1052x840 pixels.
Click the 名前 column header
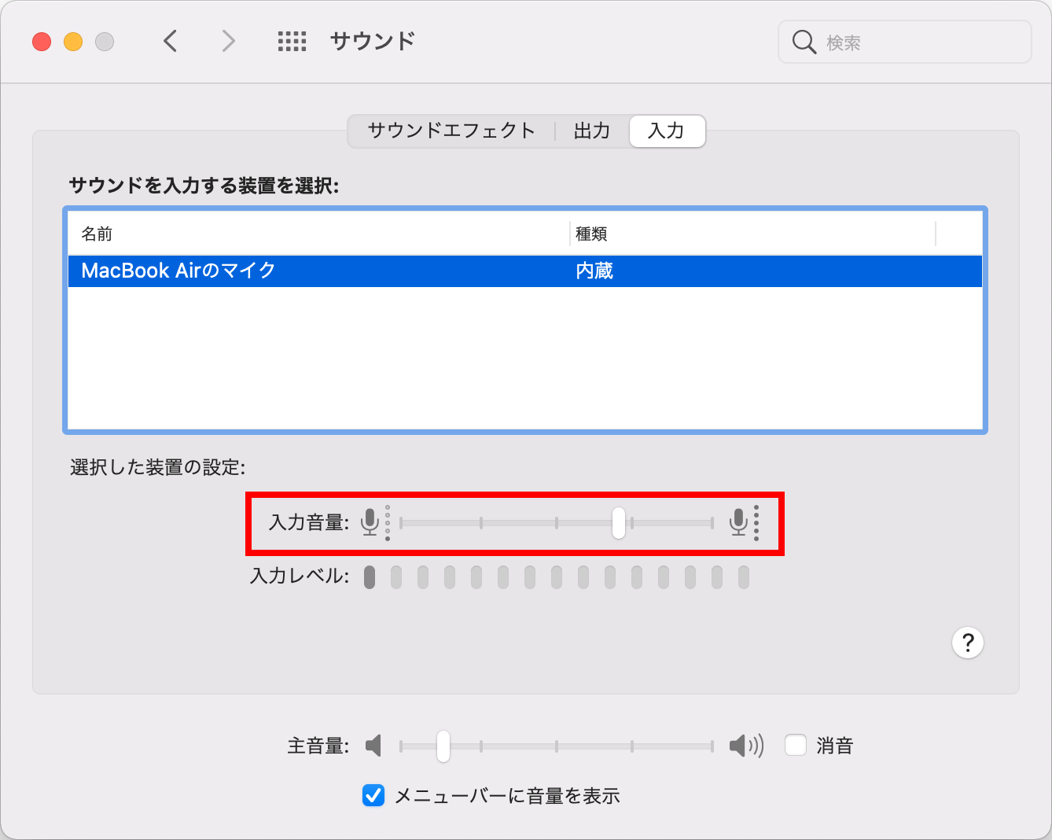pos(96,234)
